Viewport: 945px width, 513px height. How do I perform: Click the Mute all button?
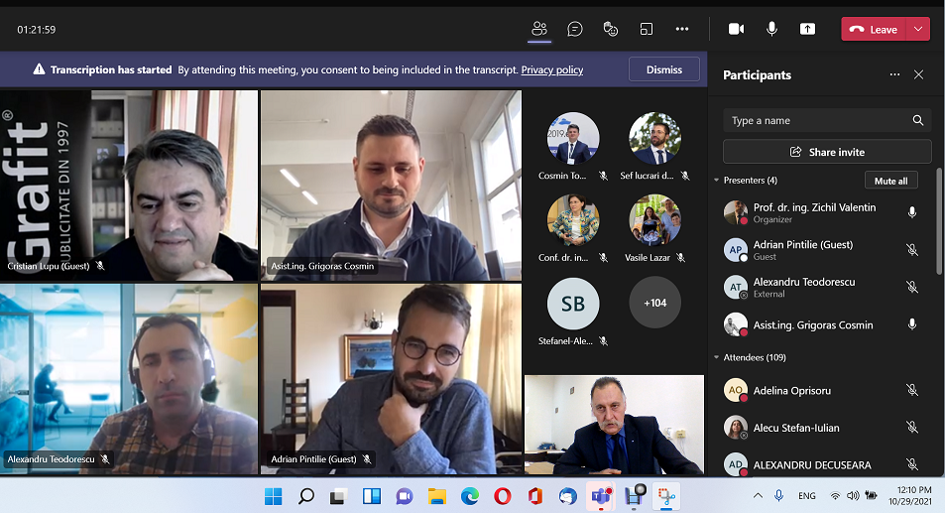[x=890, y=181]
